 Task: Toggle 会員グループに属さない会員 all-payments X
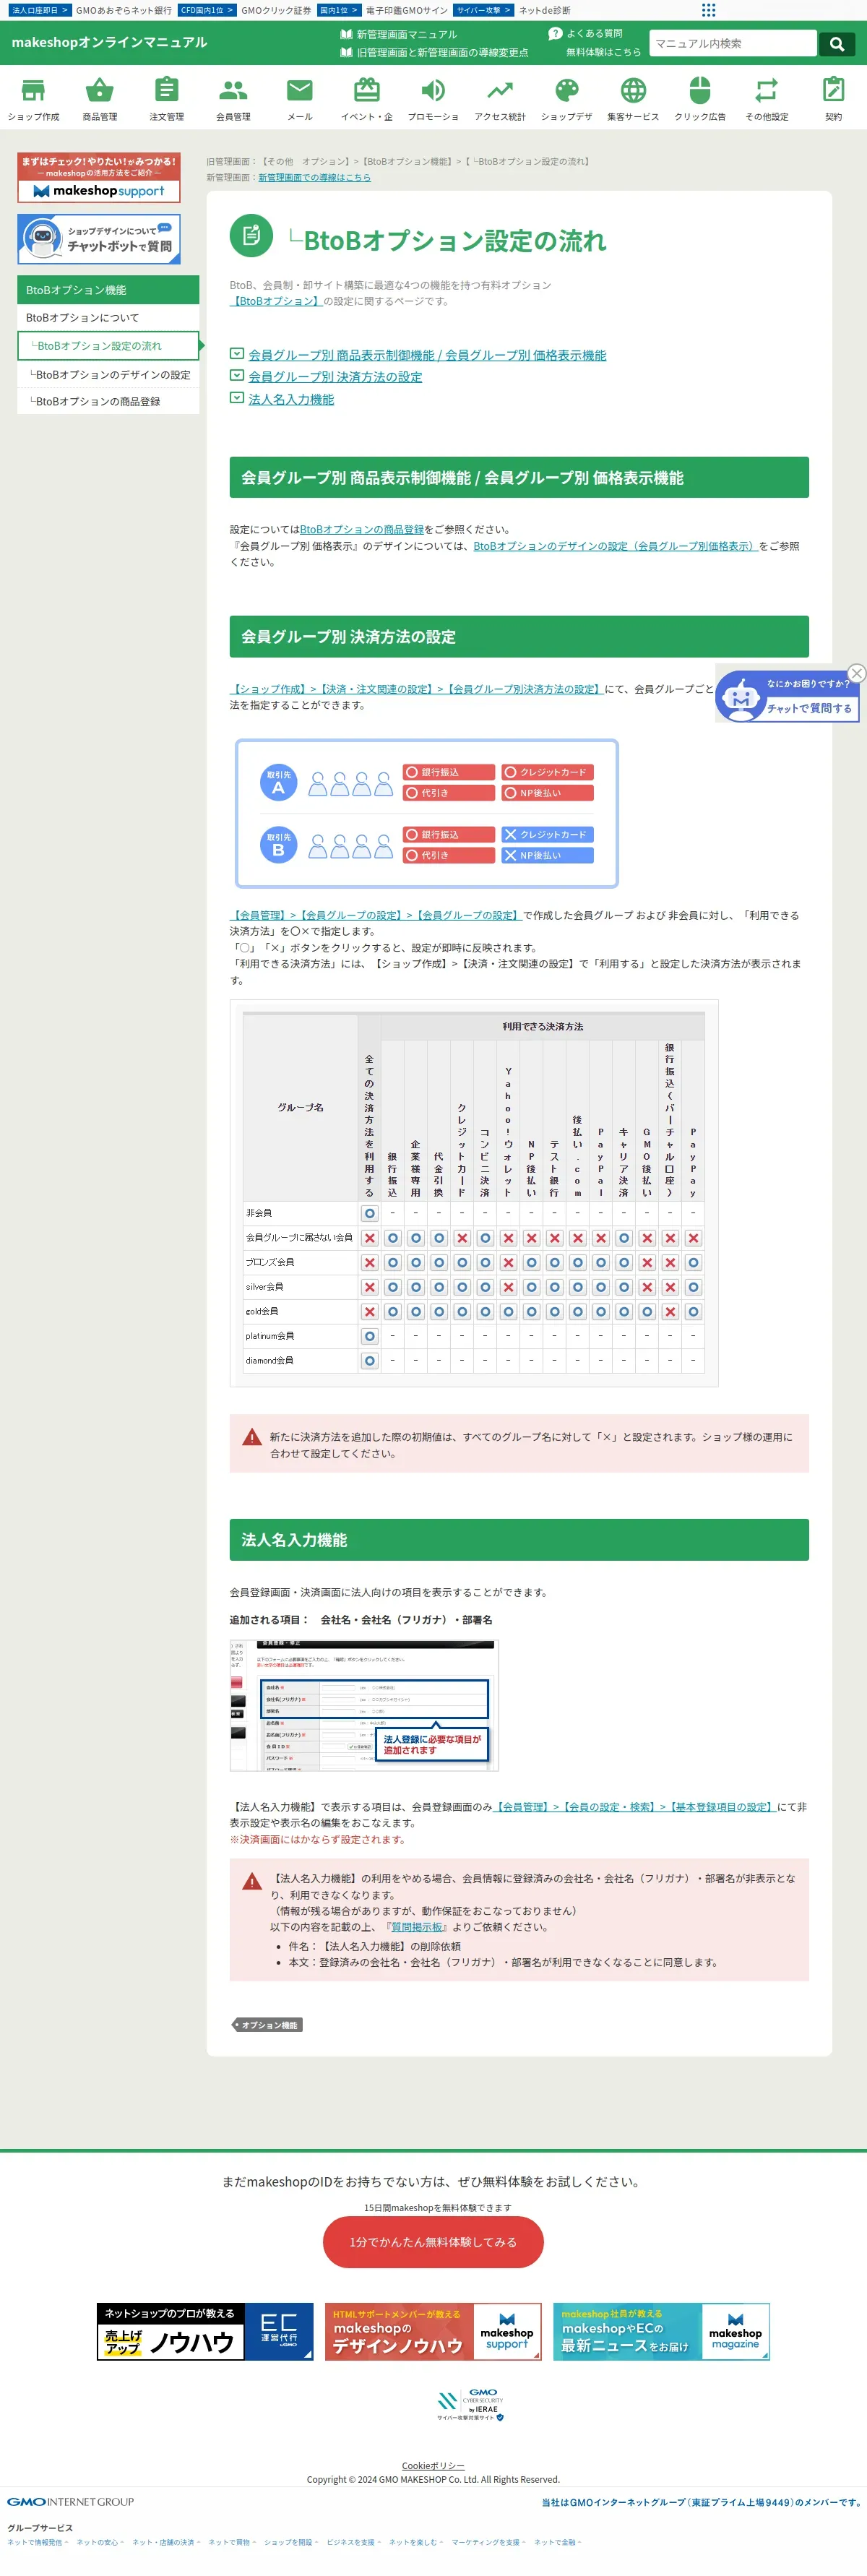click(x=369, y=1238)
